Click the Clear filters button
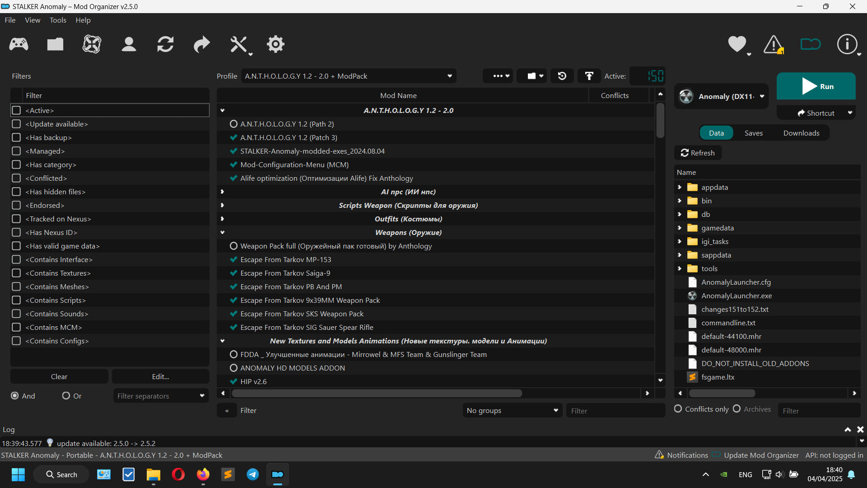 [x=59, y=376]
